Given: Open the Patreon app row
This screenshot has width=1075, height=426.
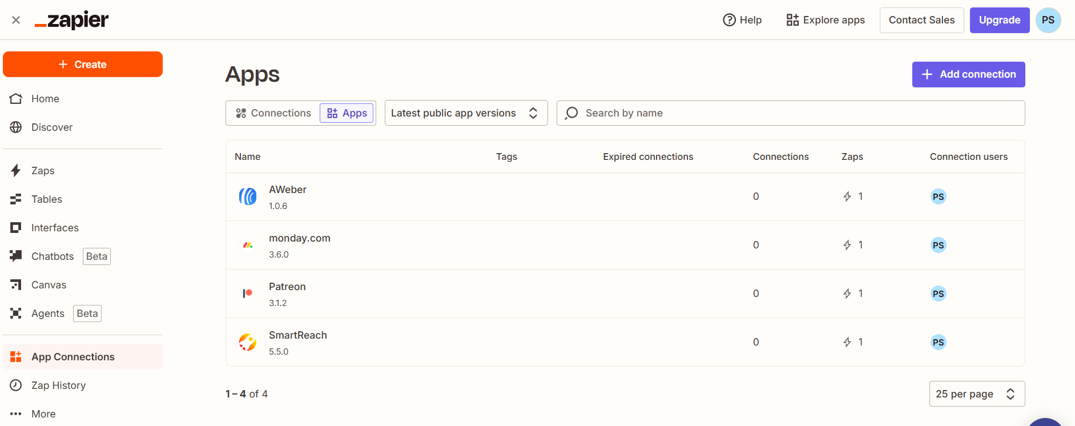Looking at the screenshot, I should point(625,294).
